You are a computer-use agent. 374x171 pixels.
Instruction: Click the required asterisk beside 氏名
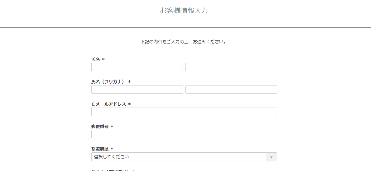point(103,60)
